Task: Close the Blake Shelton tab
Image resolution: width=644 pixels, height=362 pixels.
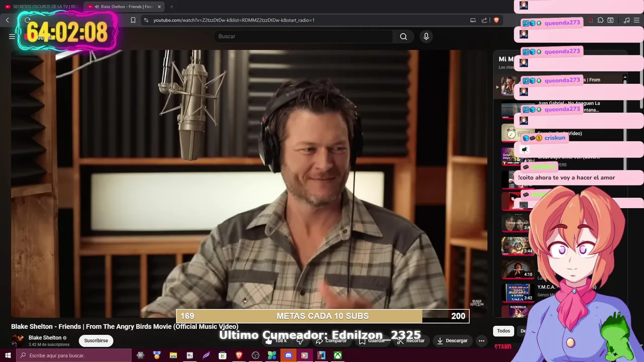Action: [x=159, y=7]
